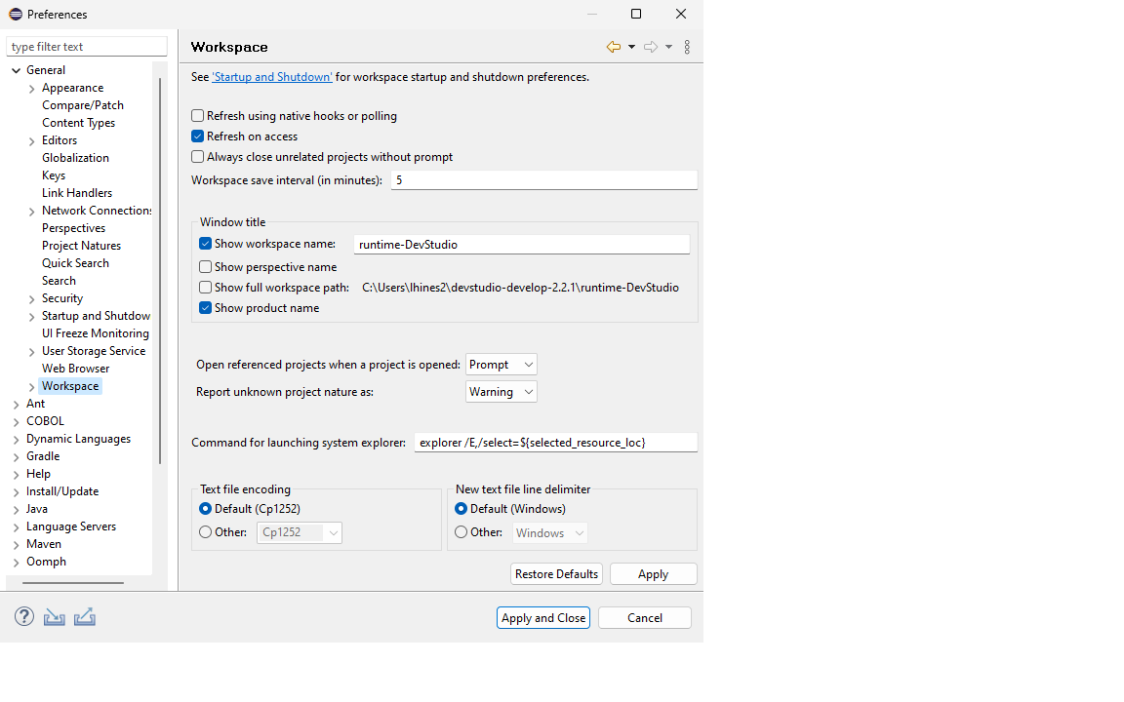Expand the Appearance tree node
Screen dimensions: 1124x702
[x=32, y=88]
